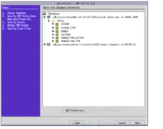The image size is (163, 129).
Task: Click the Table from Database Connection heading
Action: 61,7
